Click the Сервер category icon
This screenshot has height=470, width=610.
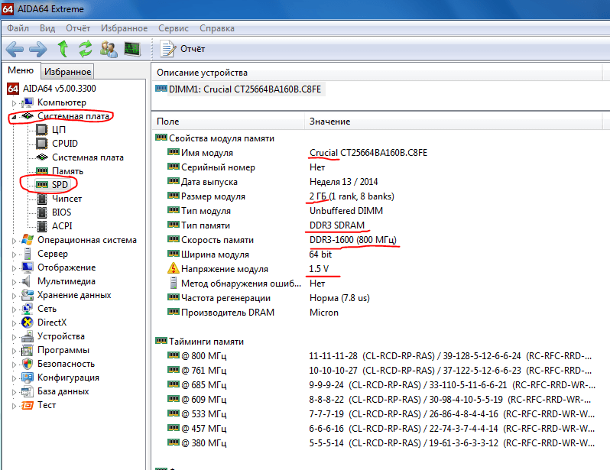click(x=28, y=254)
